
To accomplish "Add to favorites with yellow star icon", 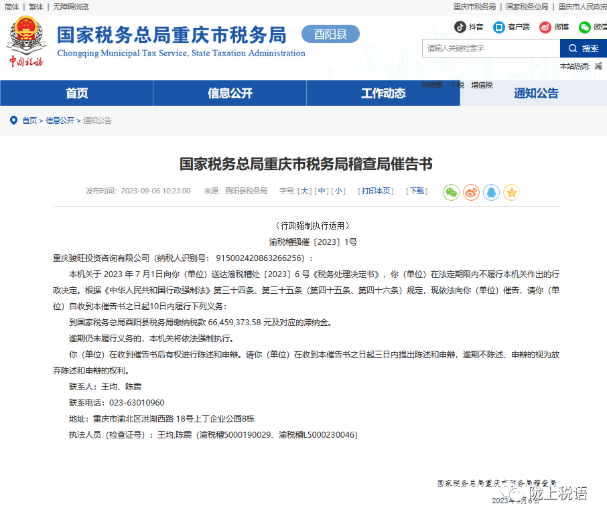I will coord(511,192).
